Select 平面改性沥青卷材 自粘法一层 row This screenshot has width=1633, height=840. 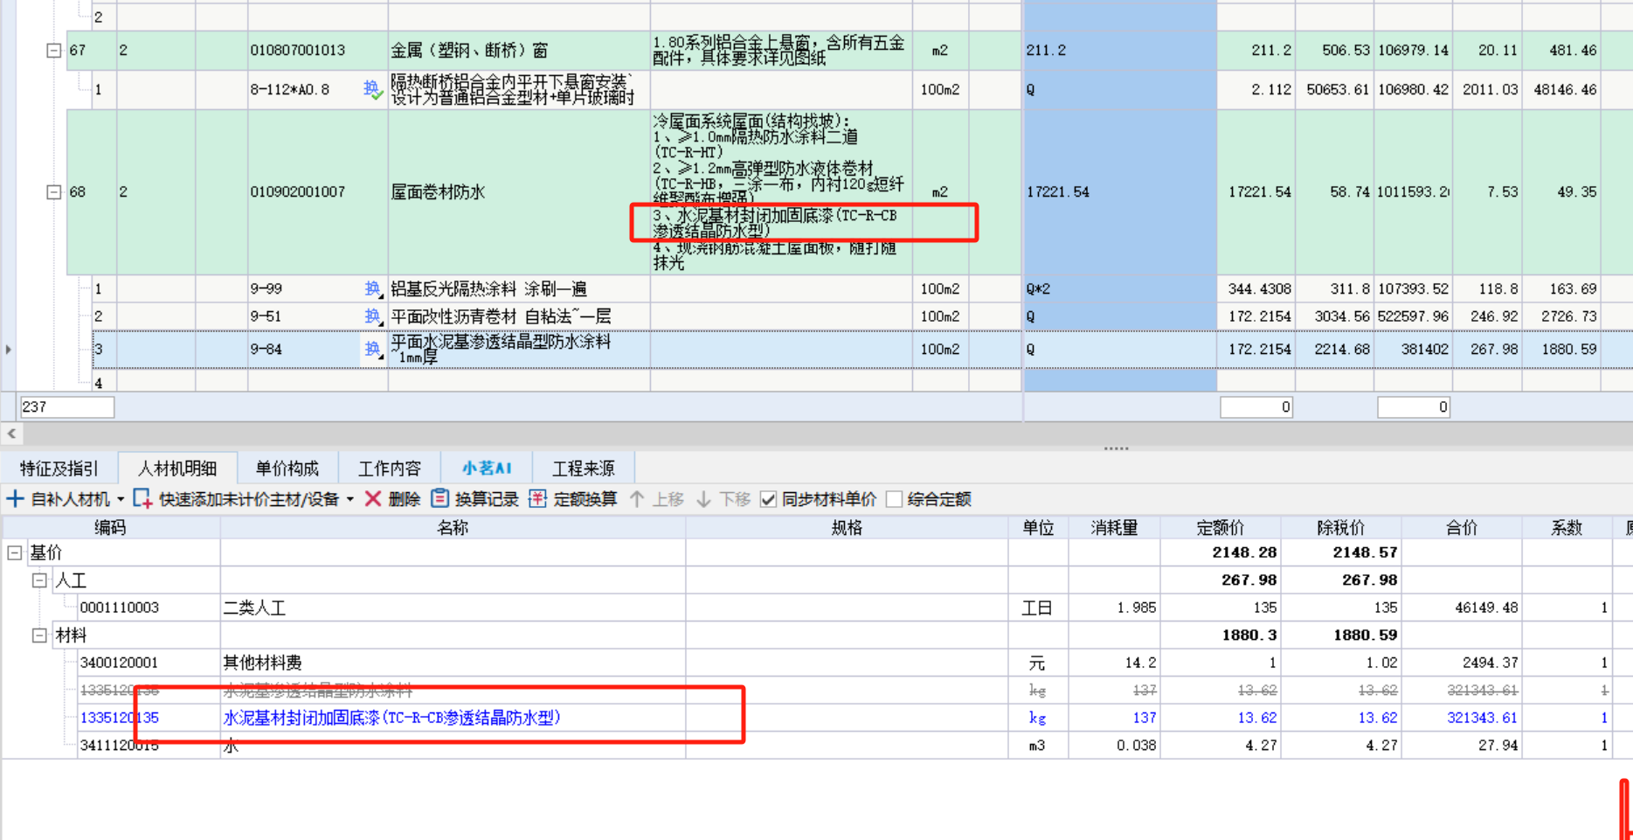coord(501,316)
